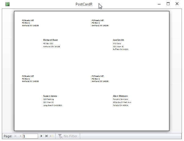Click the Suzan Jones recipient name
Viewport: 184px width, 141px height.
coord(50,96)
